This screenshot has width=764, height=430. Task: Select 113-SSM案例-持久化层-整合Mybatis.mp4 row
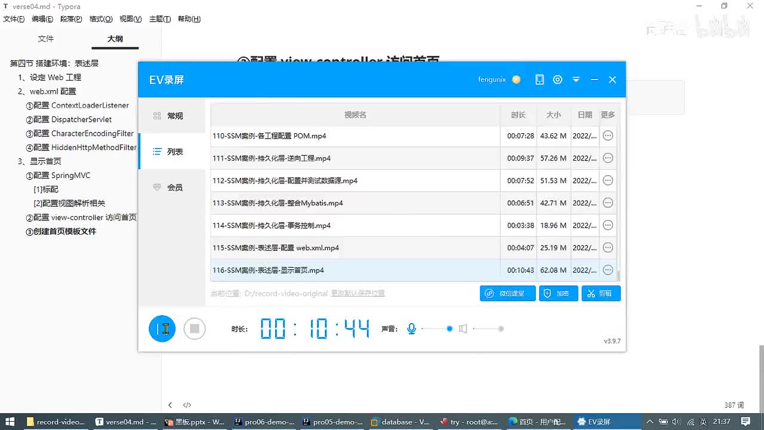[413, 203]
